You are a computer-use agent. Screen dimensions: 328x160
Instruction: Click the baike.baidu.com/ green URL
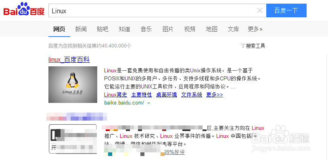coord(124,103)
